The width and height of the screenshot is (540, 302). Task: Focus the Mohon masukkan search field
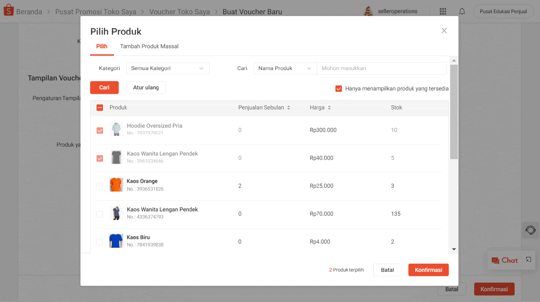[382, 68]
